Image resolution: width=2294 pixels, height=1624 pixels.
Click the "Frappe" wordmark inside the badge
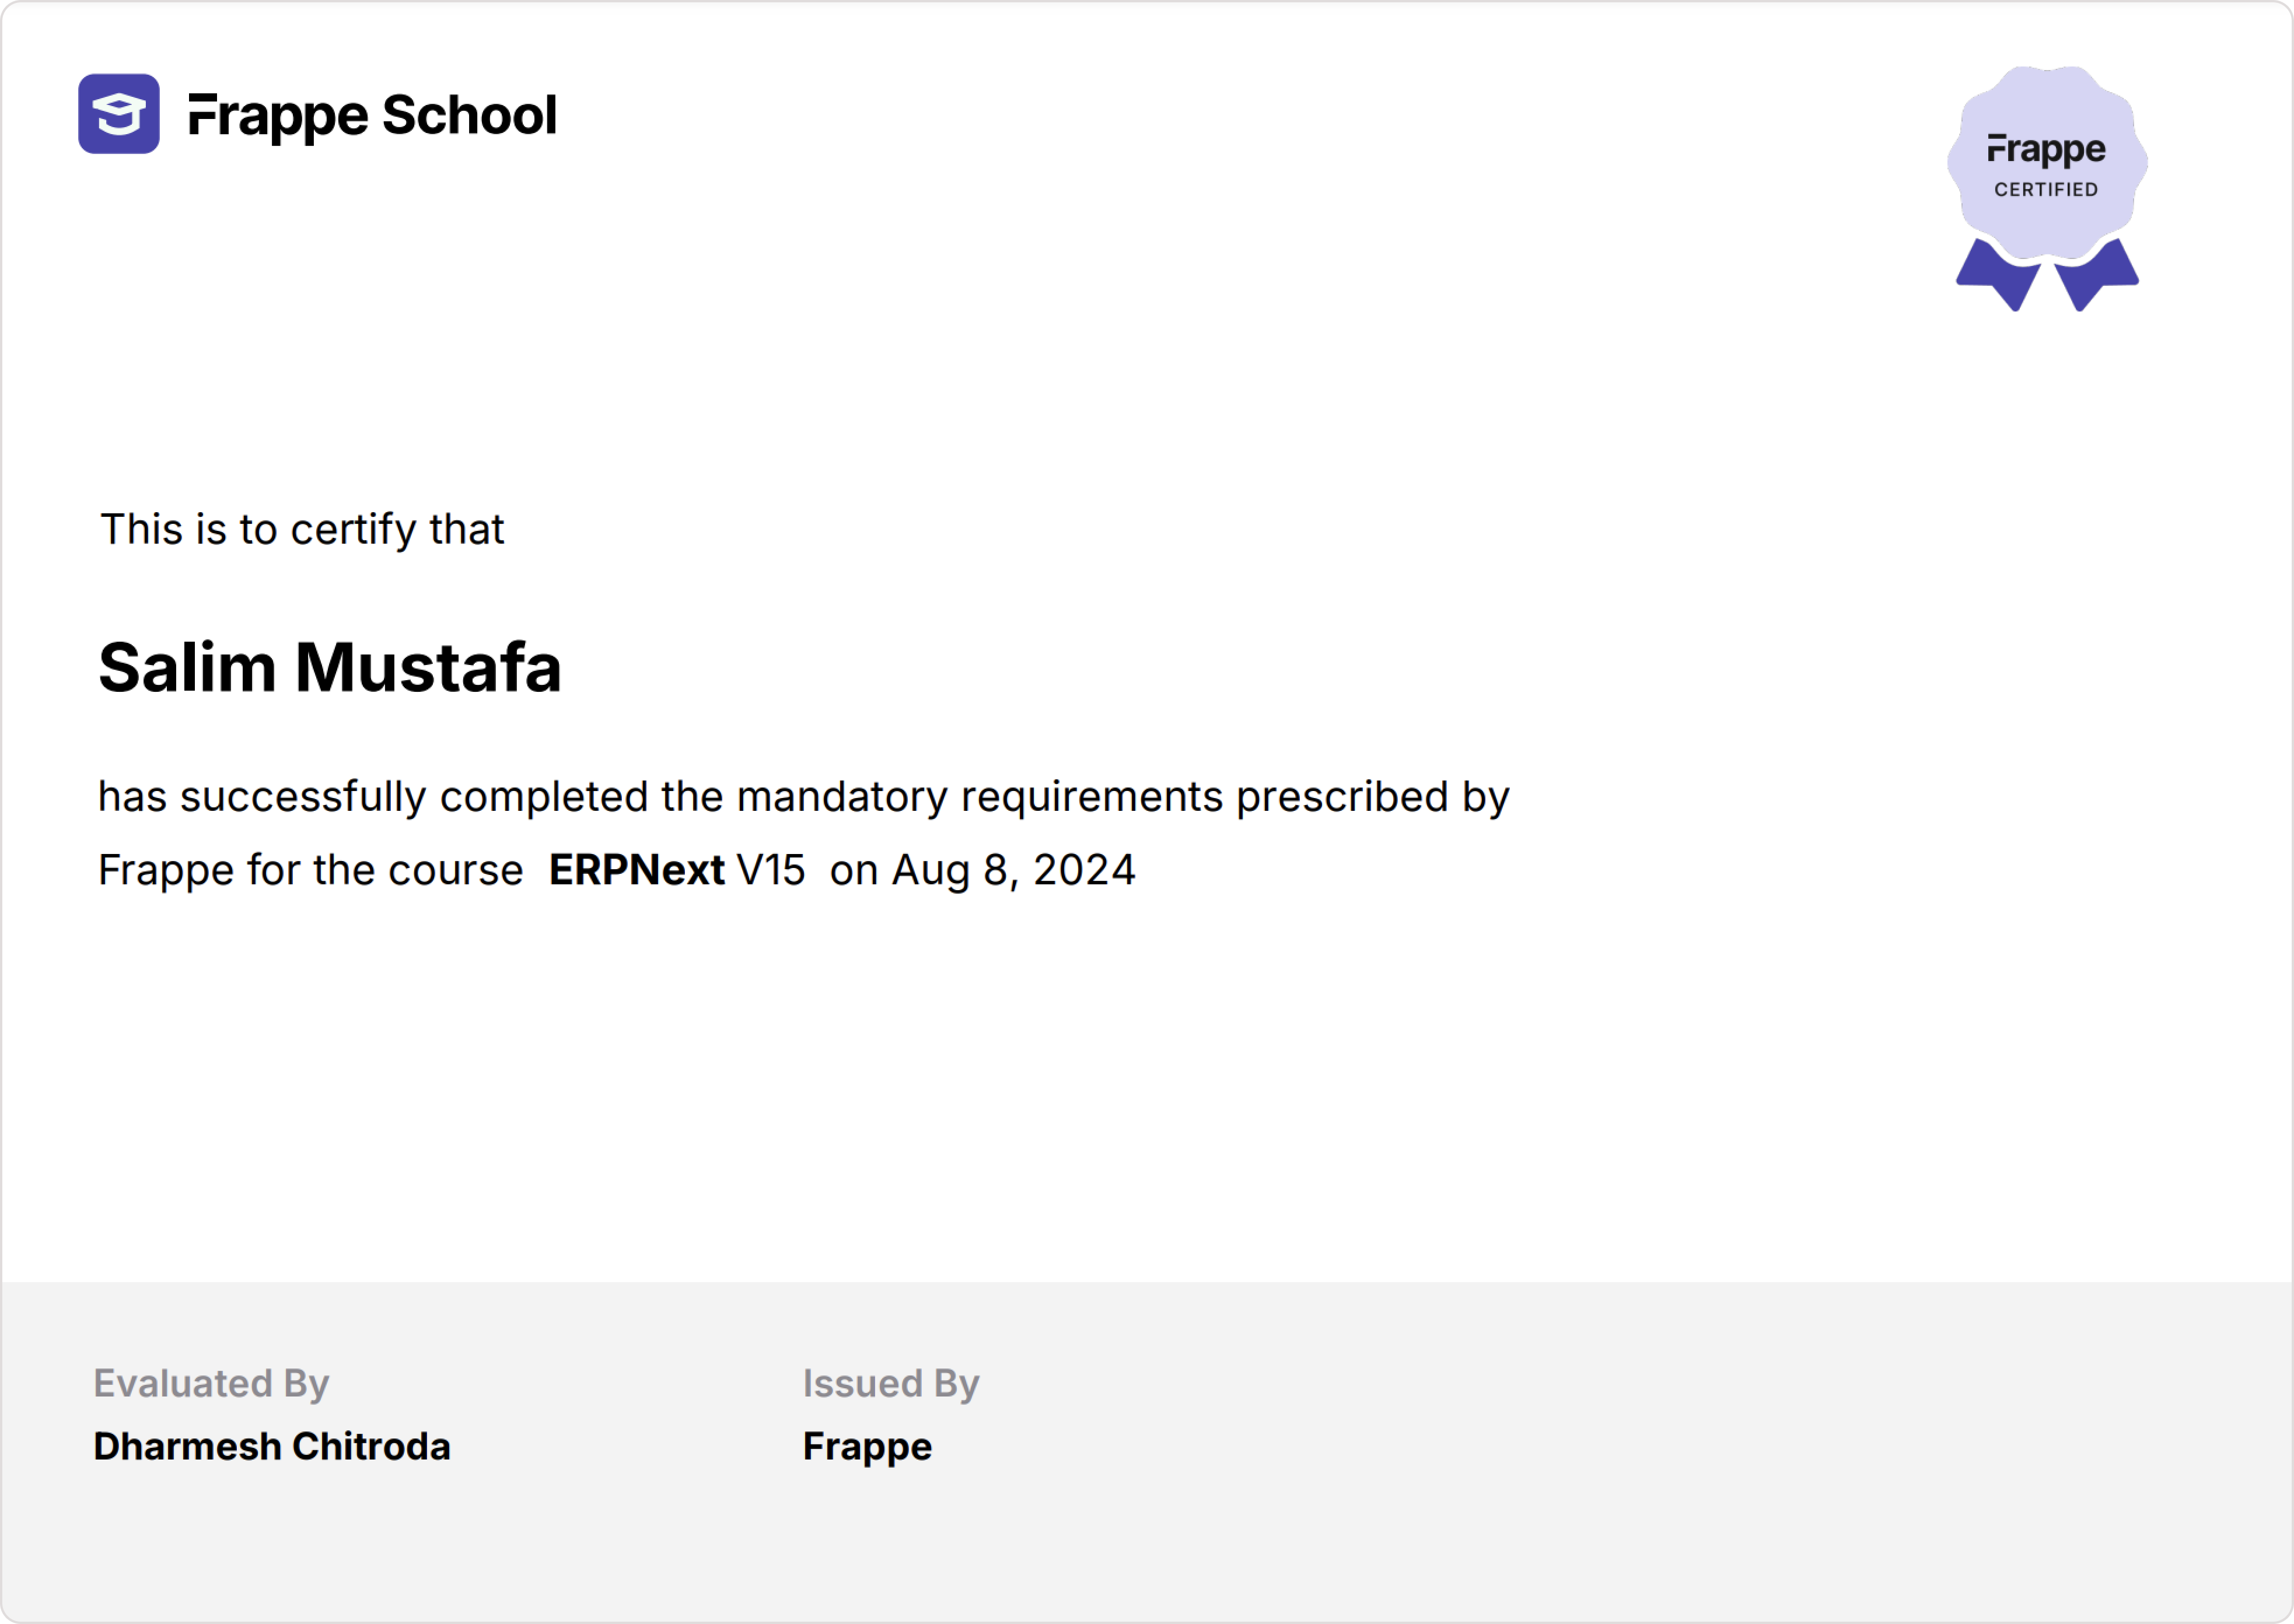[x=2046, y=150]
